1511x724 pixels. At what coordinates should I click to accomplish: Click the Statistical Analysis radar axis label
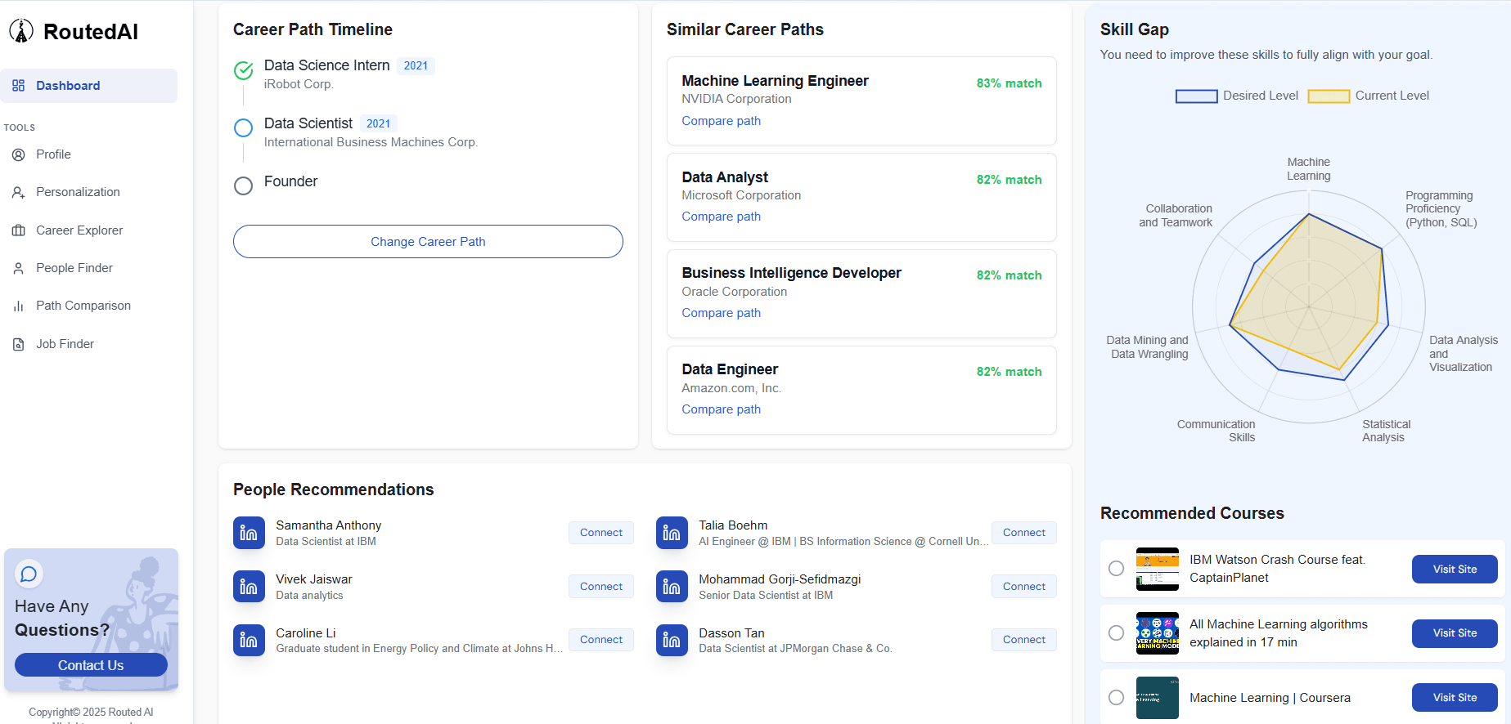tap(1386, 431)
